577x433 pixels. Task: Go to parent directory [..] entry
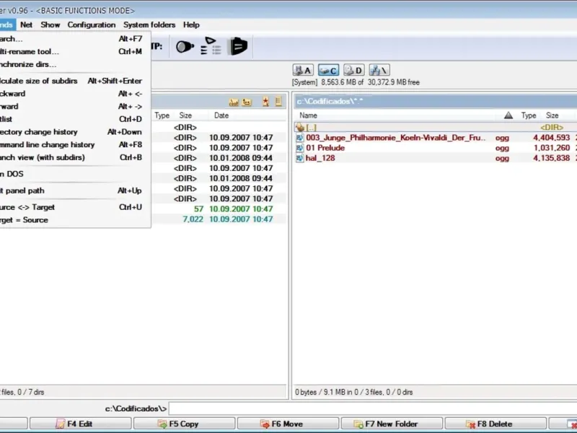(312, 127)
